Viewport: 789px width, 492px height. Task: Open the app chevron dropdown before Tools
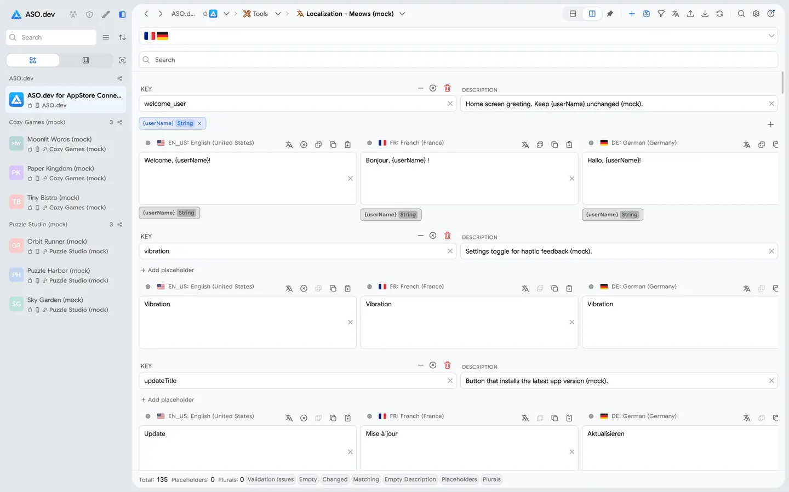tap(226, 14)
